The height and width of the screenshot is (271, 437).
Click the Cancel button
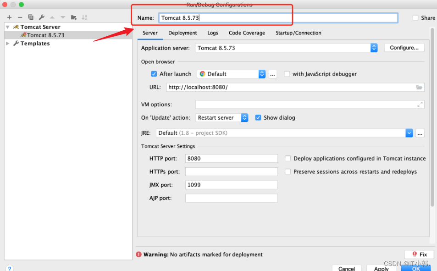pyautogui.click(x=346, y=268)
